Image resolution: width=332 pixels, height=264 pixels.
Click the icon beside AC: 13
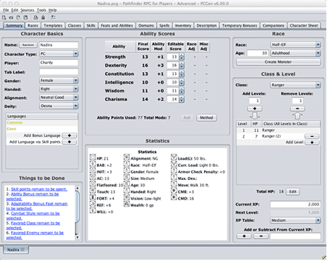coord(93,177)
